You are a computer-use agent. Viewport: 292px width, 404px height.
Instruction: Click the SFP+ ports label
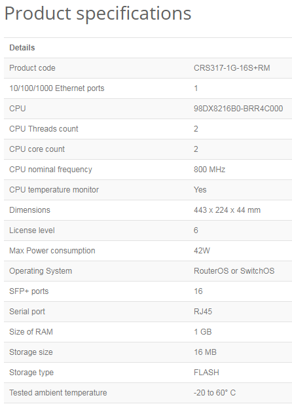point(29,291)
